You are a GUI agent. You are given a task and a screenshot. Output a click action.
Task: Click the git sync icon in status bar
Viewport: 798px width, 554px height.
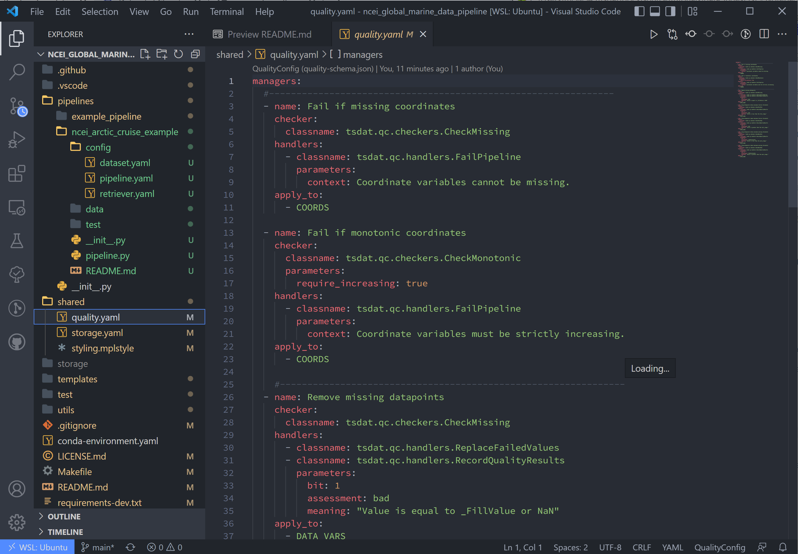pos(131,547)
